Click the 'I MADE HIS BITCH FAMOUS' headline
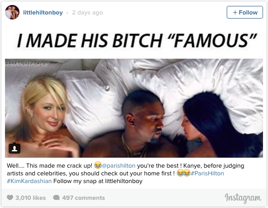 click(x=137, y=41)
